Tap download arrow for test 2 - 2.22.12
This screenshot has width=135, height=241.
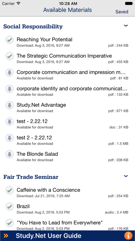coord(10,138)
